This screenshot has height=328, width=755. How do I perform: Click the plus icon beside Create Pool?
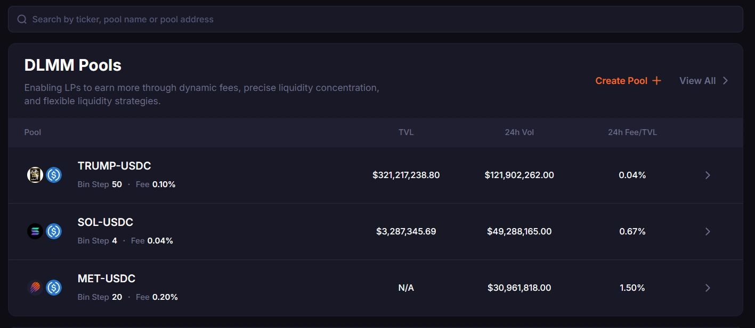(x=657, y=81)
